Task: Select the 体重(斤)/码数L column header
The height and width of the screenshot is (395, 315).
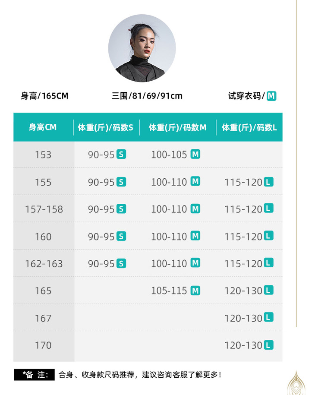Action: click(249, 127)
